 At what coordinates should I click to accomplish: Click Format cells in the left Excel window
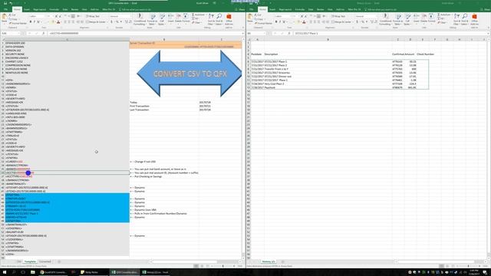click(186, 18)
